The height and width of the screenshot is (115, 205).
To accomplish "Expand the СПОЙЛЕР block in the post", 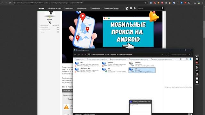I will [x=67, y=91].
